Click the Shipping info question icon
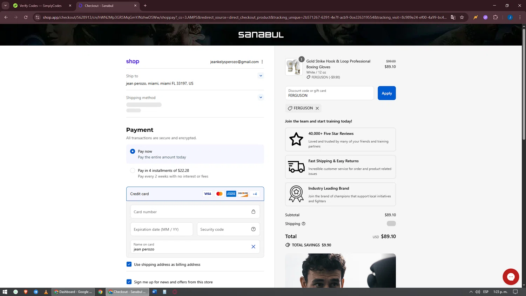This screenshot has height=296, width=526. [304, 224]
